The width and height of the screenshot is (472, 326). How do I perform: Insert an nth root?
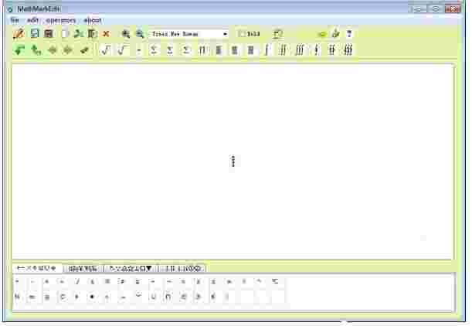click(123, 49)
